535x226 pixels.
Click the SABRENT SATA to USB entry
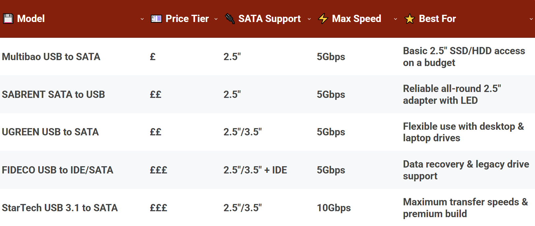click(53, 95)
